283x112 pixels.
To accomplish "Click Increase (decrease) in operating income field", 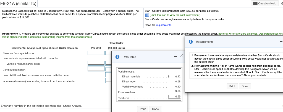I will tap(109, 81).
